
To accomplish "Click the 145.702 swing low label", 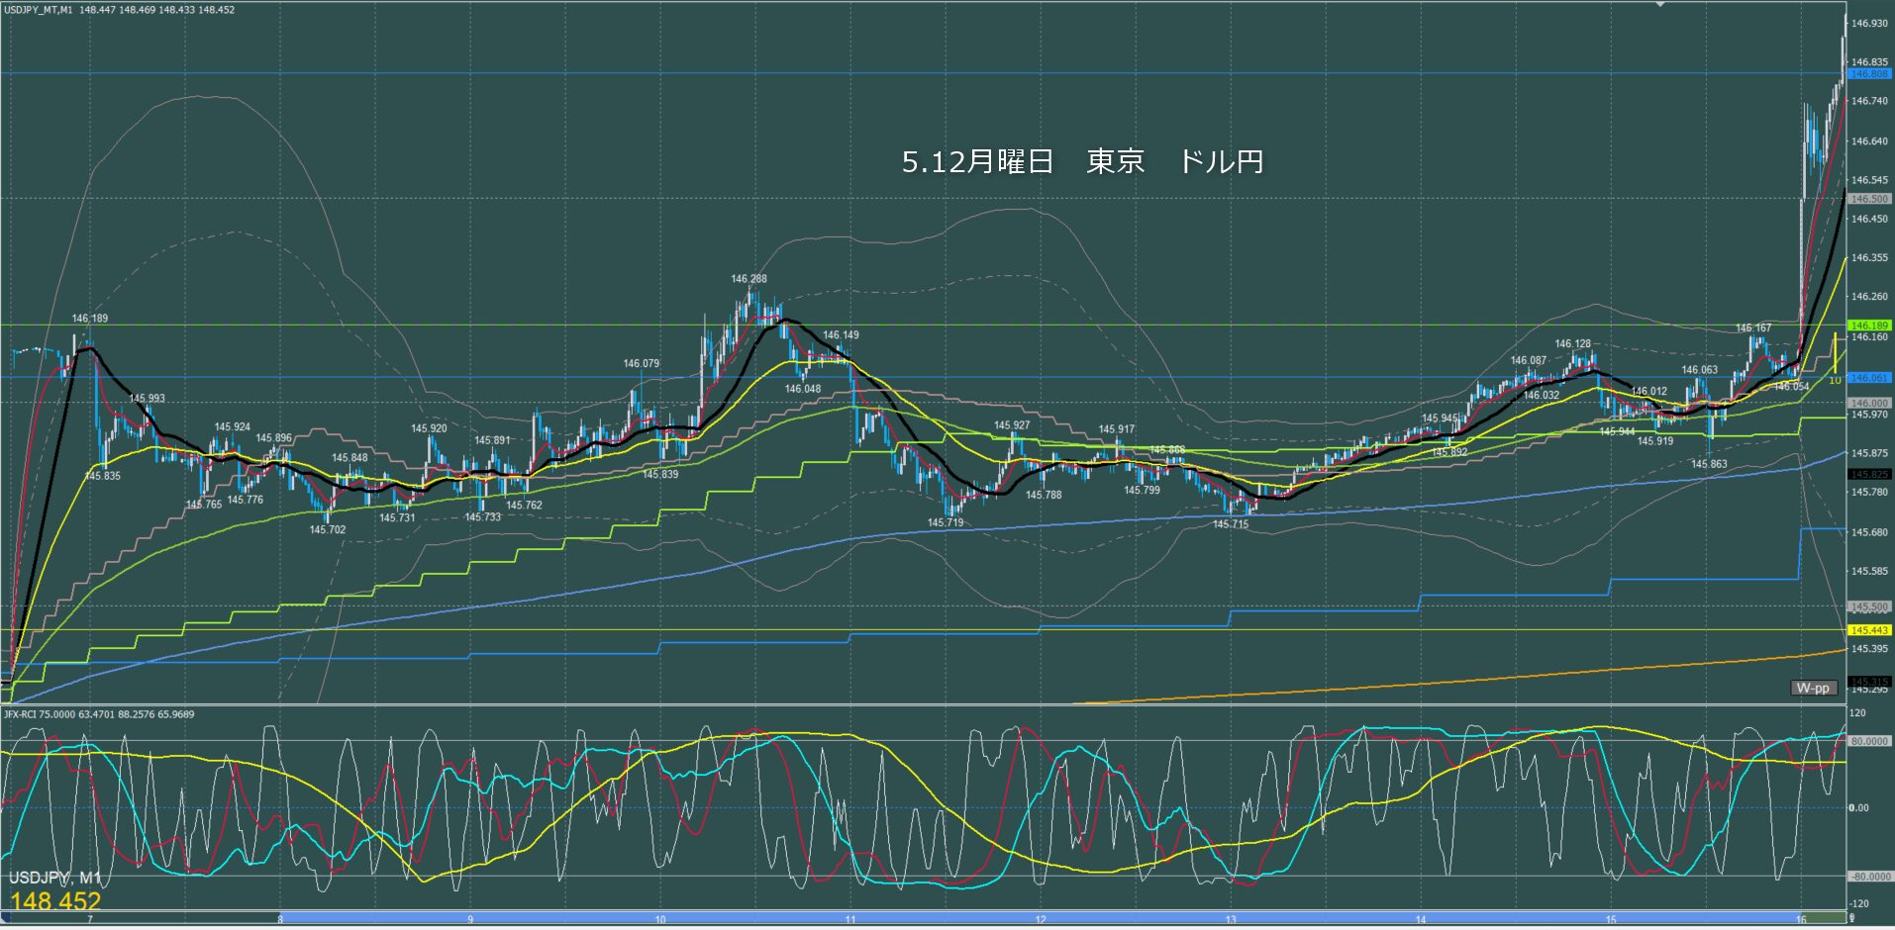I will 328,529.
